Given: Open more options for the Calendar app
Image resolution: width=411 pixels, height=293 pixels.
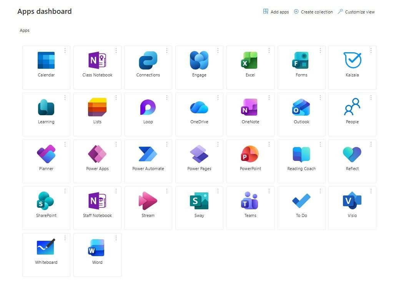Looking at the screenshot, I should 65,50.
